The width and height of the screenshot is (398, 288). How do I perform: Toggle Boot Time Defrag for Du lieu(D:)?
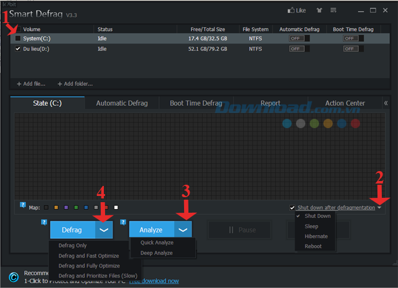[353, 48]
